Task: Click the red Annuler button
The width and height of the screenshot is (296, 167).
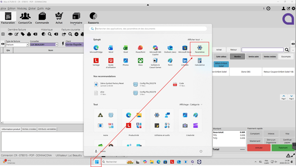Action: pyautogui.click(x=259, y=148)
